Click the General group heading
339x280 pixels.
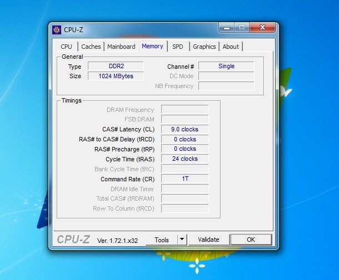pos(72,57)
